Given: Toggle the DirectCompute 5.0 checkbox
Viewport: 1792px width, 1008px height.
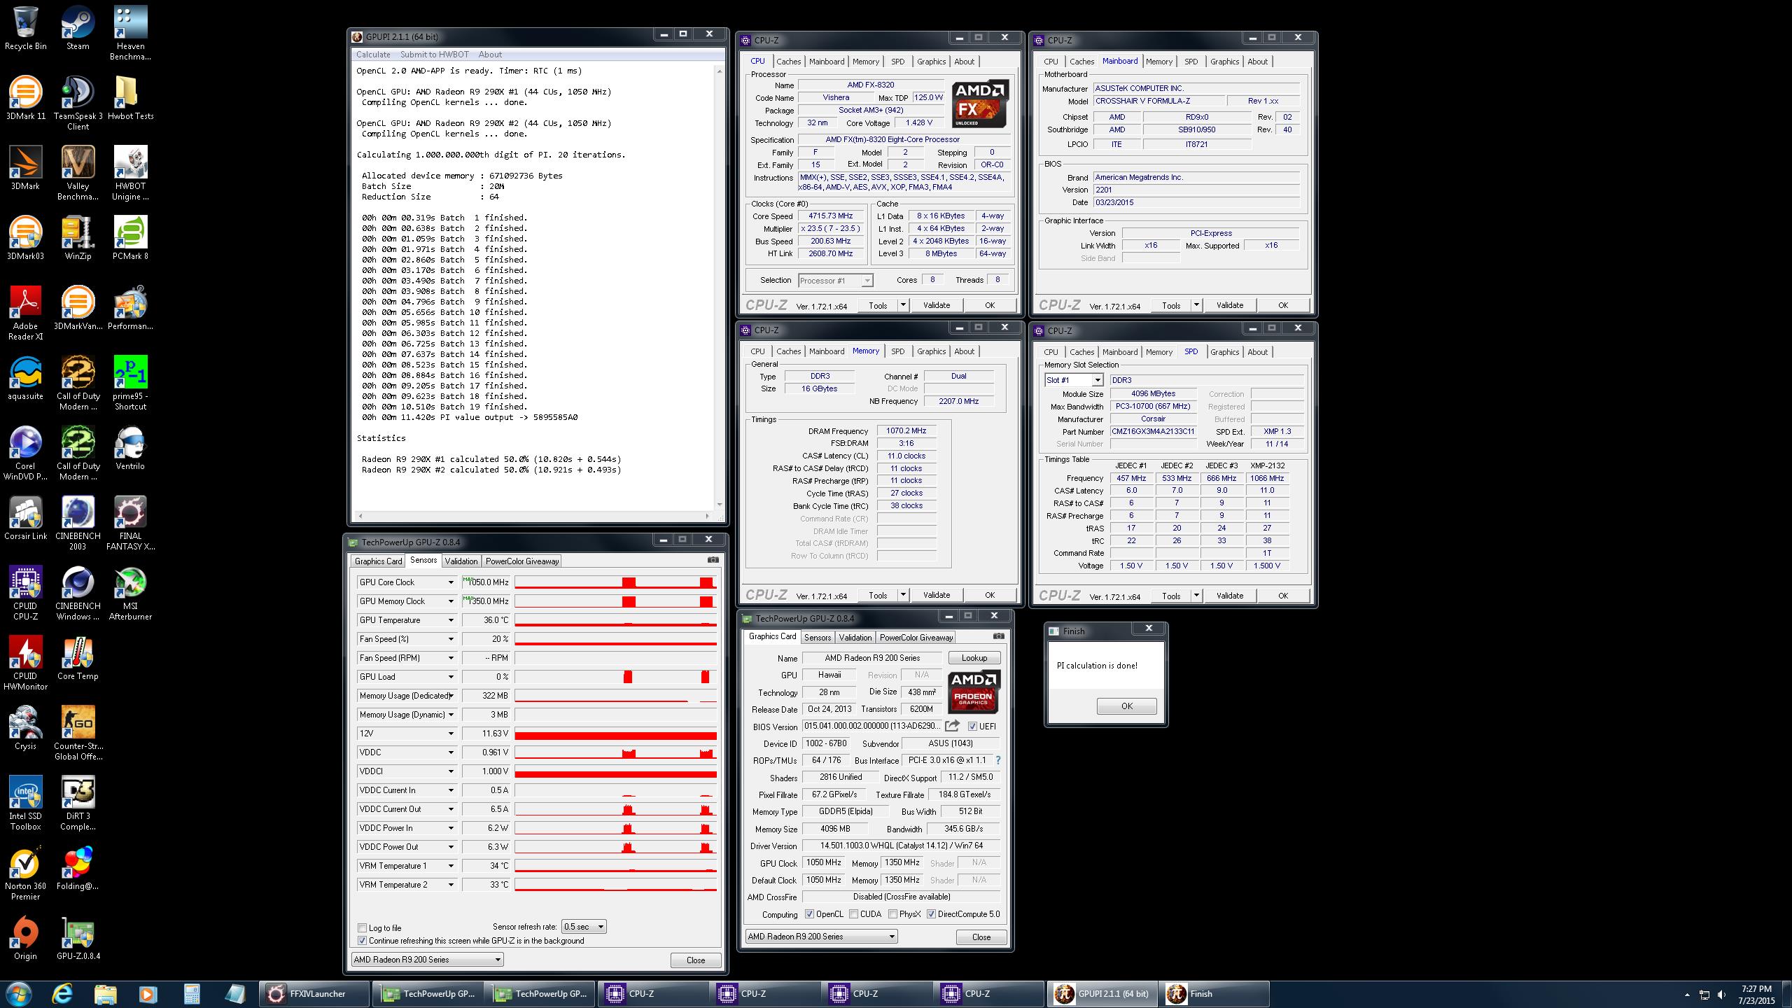Looking at the screenshot, I should coord(931,914).
